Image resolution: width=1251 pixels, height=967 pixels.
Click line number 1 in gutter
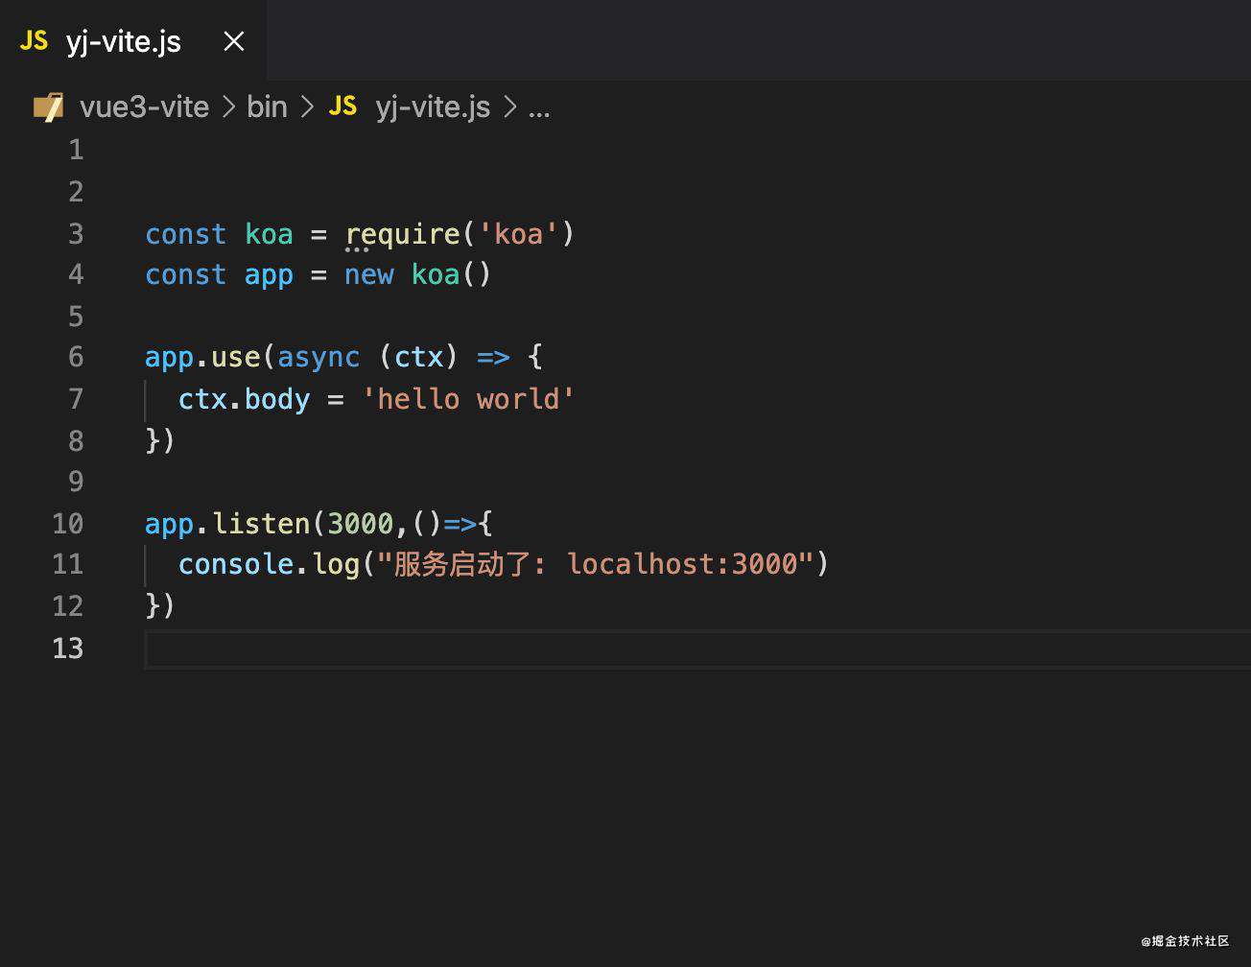(x=76, y=151)
